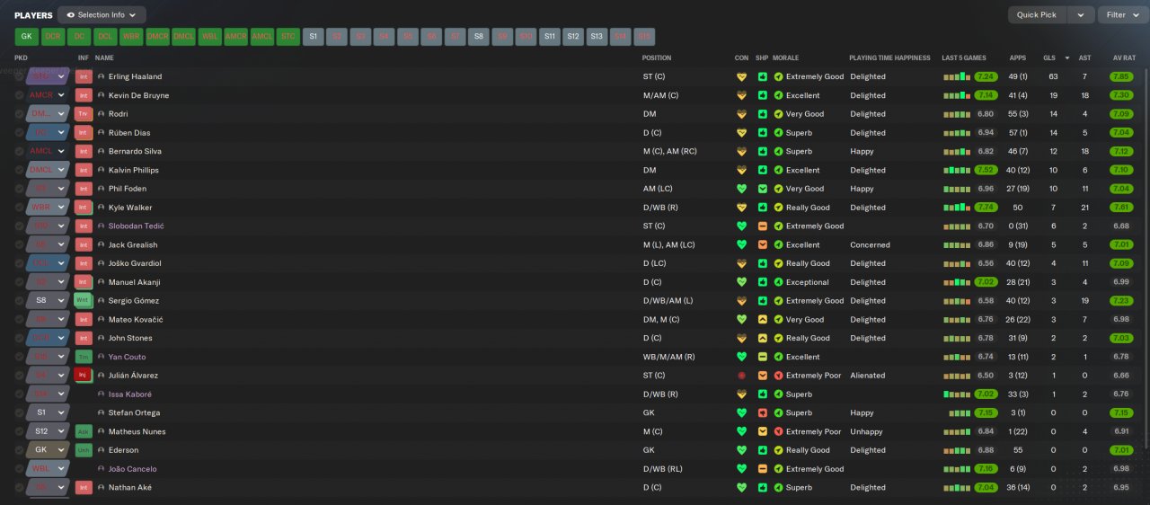
Task: Click the APPS column header
Action: click(1017, 58)
